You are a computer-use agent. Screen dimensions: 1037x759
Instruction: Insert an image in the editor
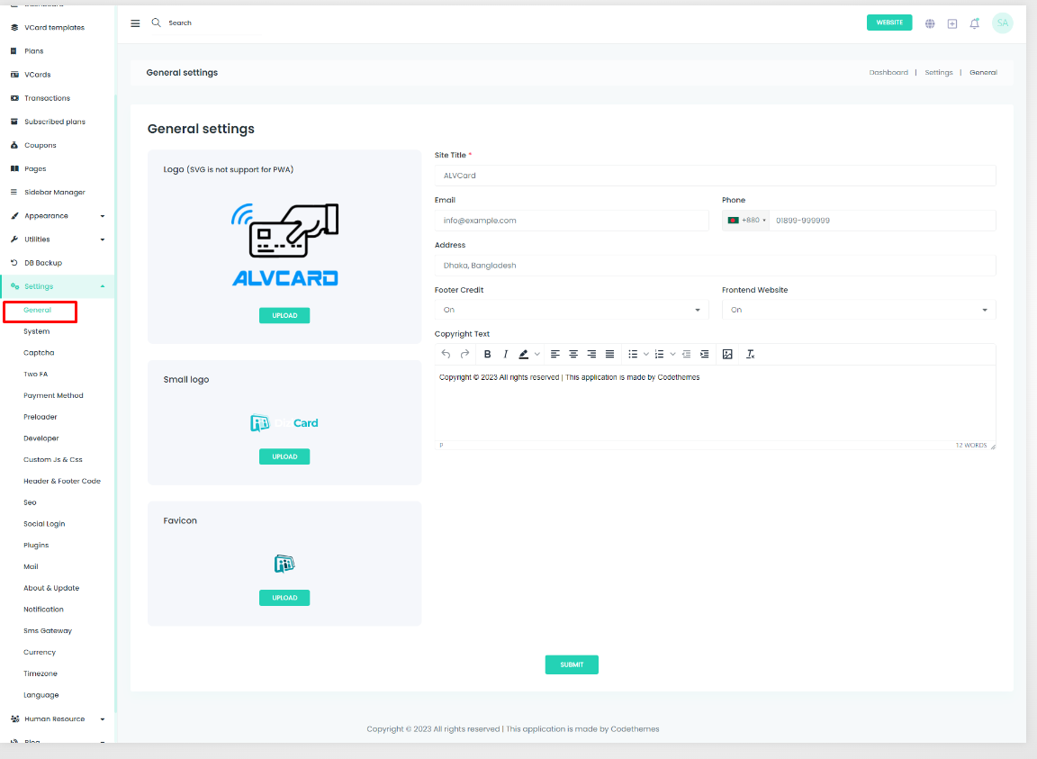pos(727,354)
